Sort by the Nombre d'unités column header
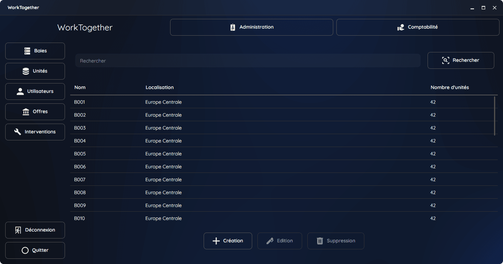This screenshot has height=264, width=503. click(x=450, y=87)
